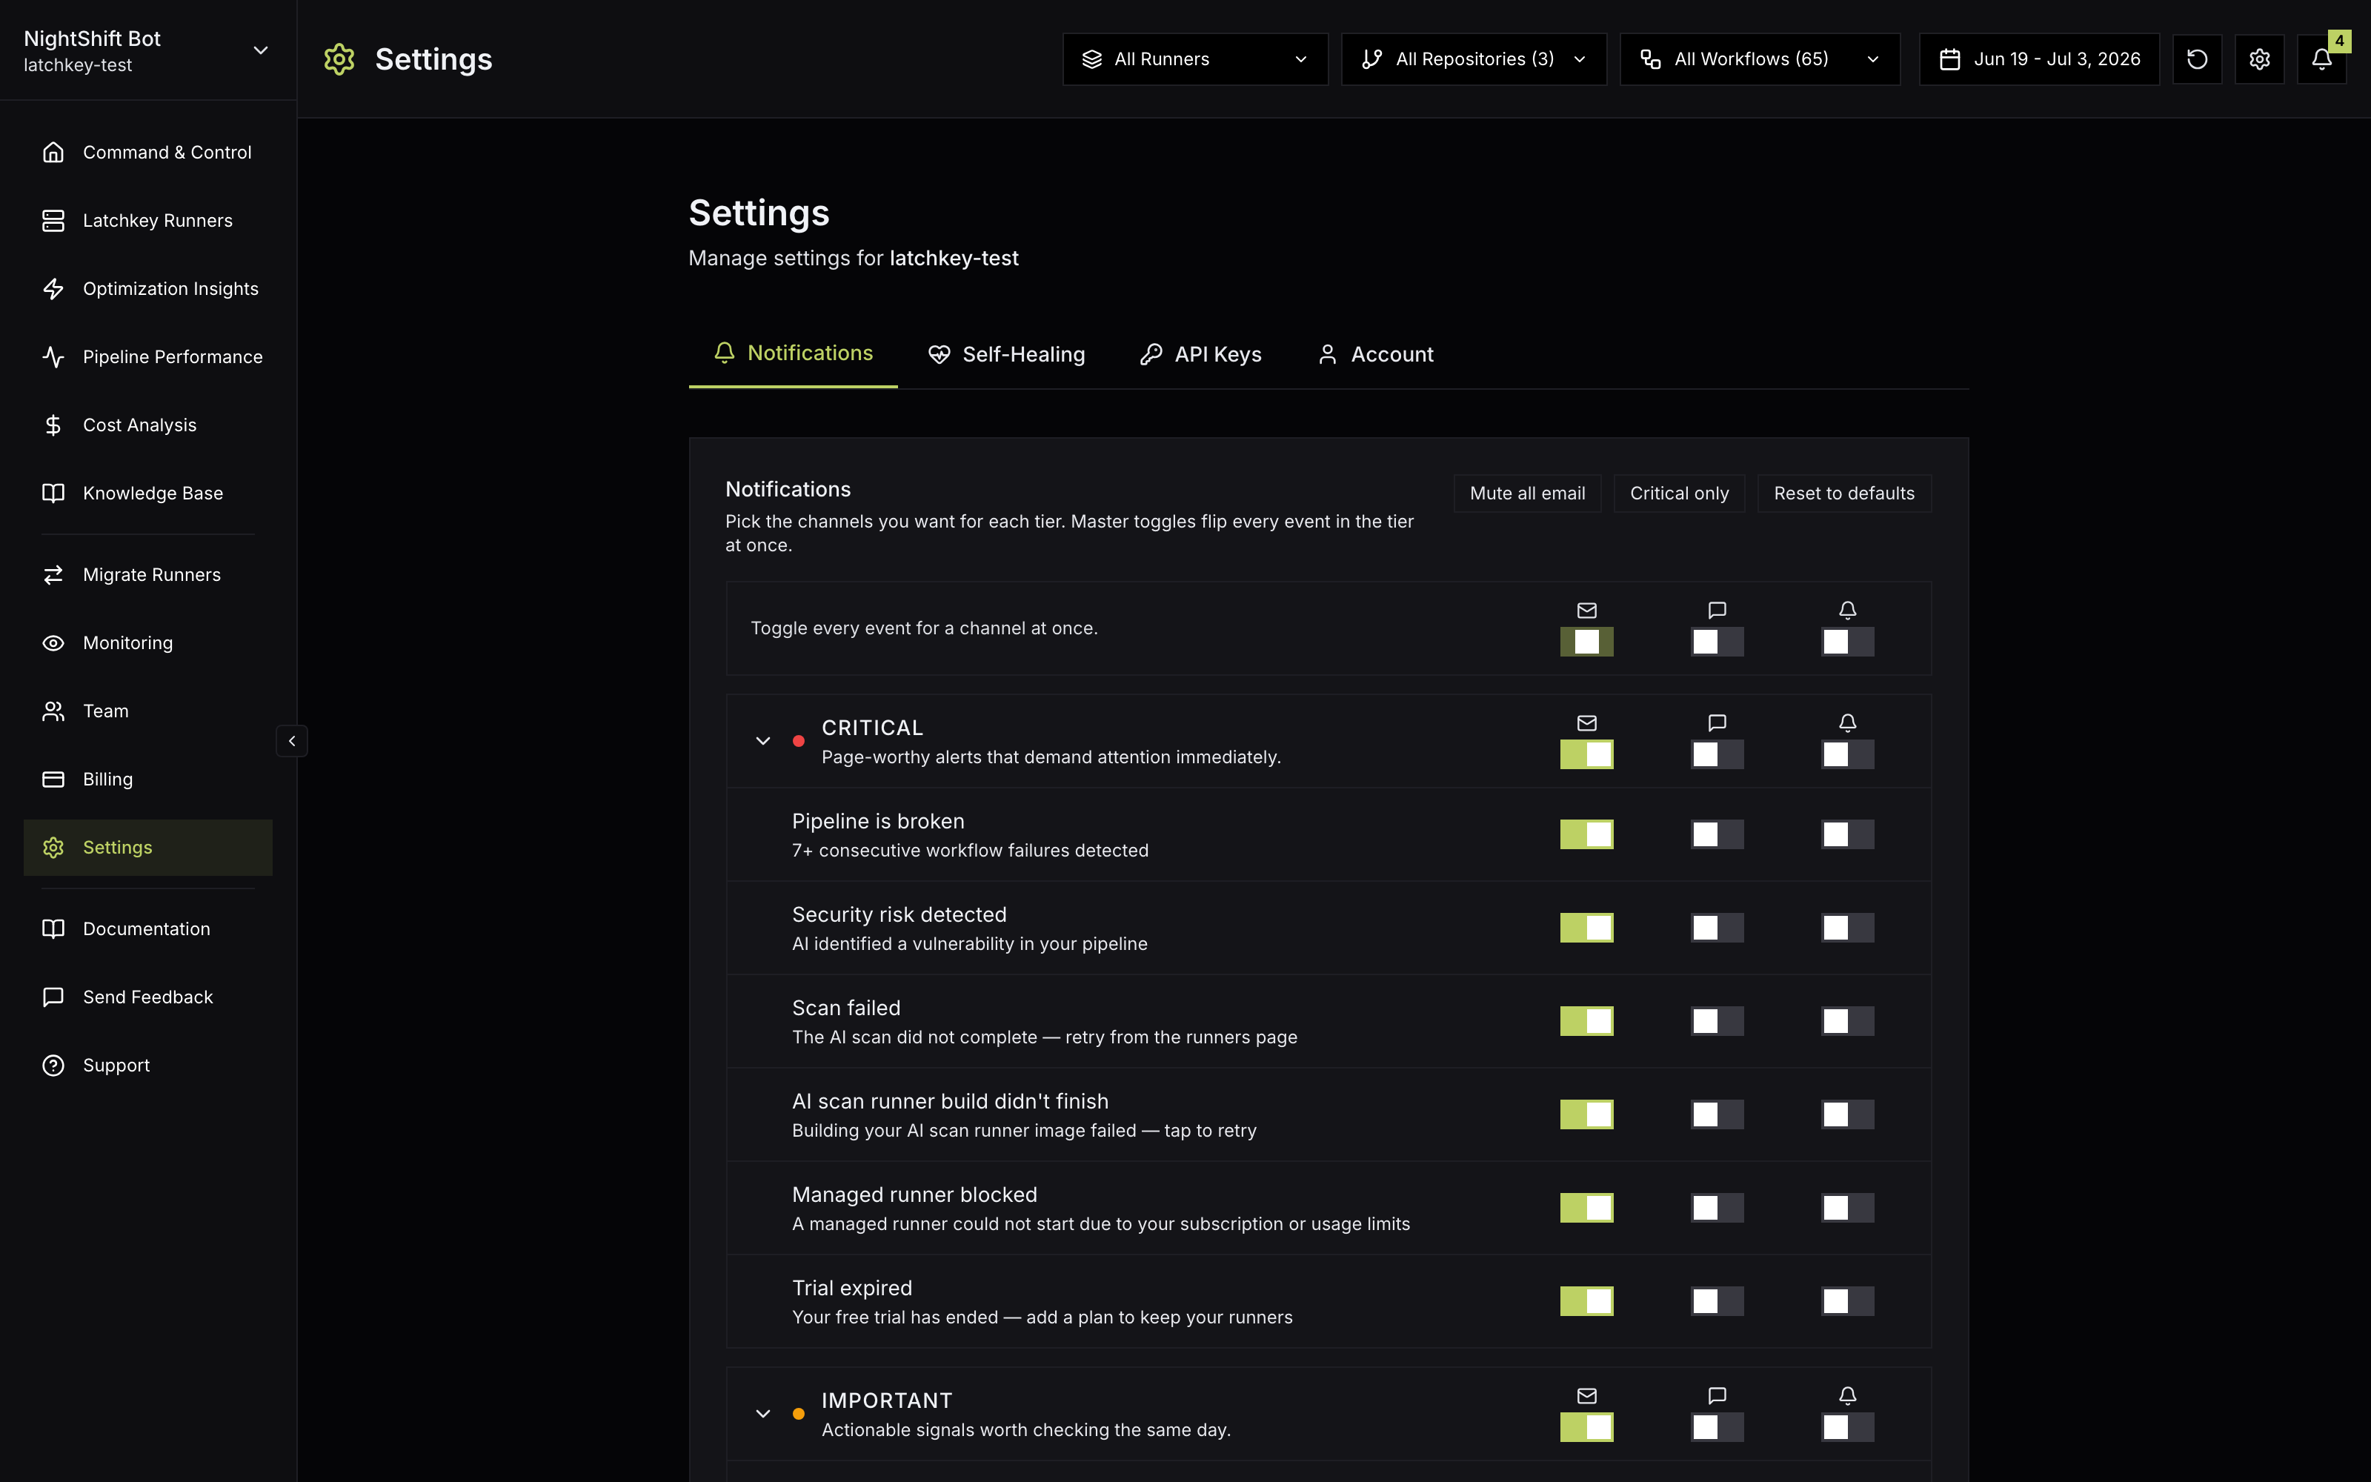Open the Support link
This screenshot has height=1482, width=2371.
[x=148, y=1065]
